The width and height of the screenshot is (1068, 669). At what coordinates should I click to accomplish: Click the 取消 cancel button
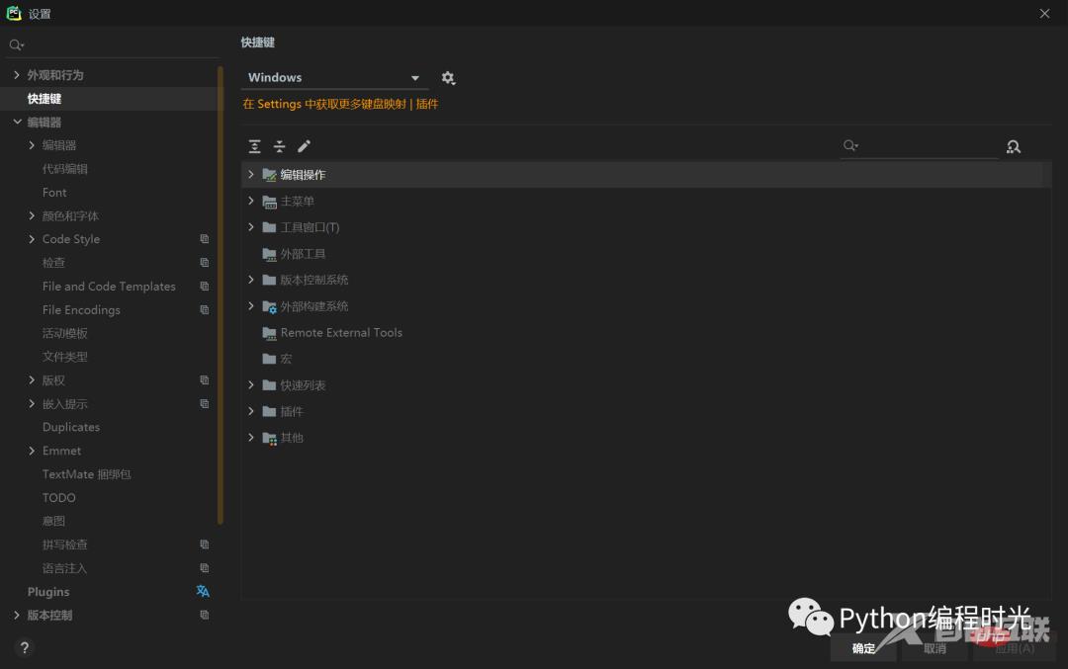pyautogui.click(x=934, y=648)
